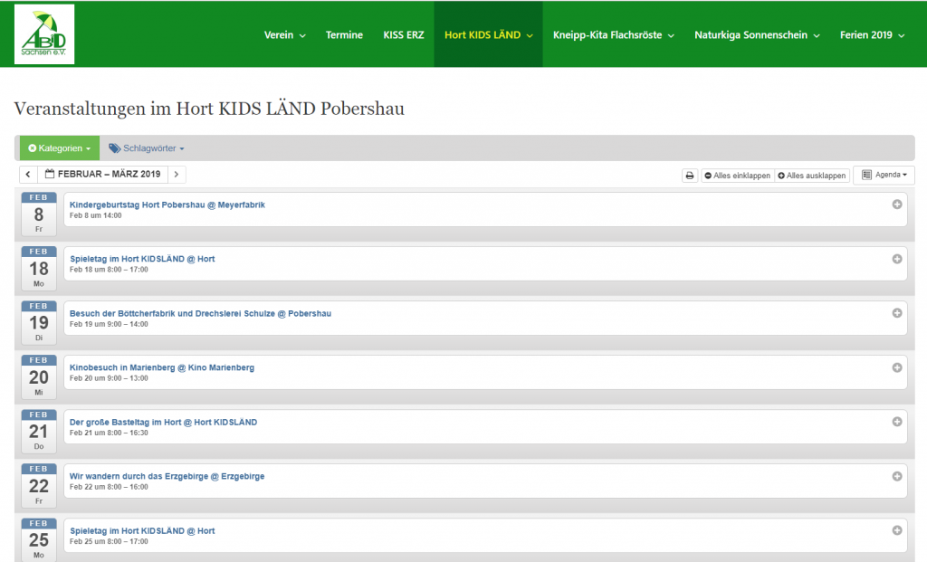Expand the Feb 18 Spieletag event plus icon
Image resolution: width=927 pixels, height=562 pixels.
point(897,259)
